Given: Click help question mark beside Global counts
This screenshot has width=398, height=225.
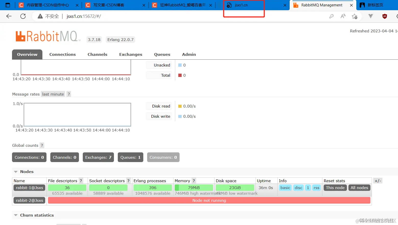Looking at the screenshot, I should click(x=42, y=145).
